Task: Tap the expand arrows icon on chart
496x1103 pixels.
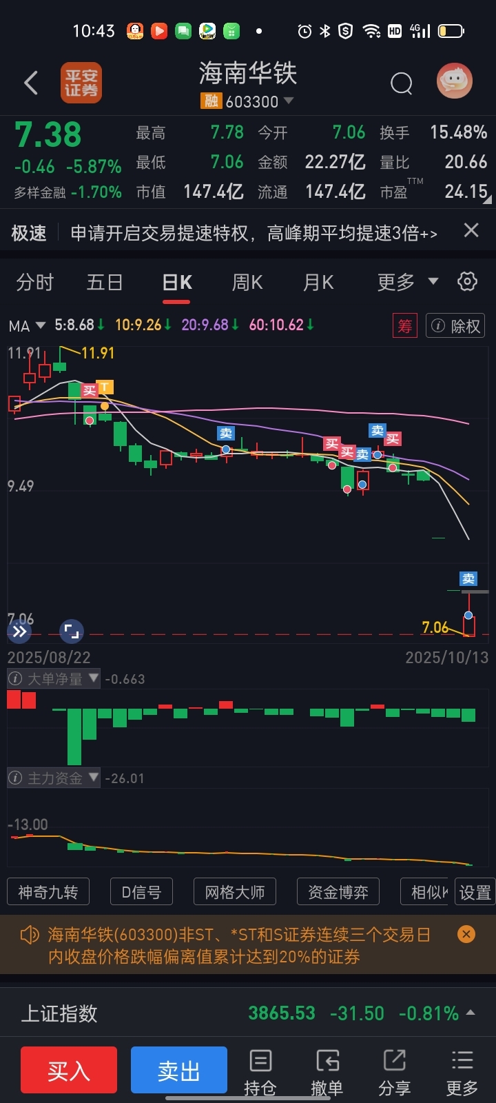Action: pyautogui.click(x=19, y=631)
